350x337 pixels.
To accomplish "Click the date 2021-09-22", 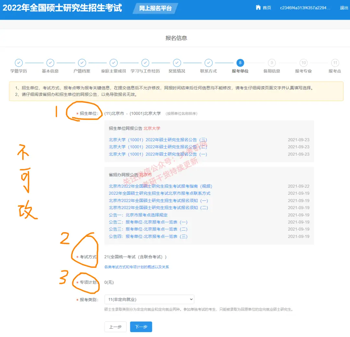I will (x=298, y=186).
